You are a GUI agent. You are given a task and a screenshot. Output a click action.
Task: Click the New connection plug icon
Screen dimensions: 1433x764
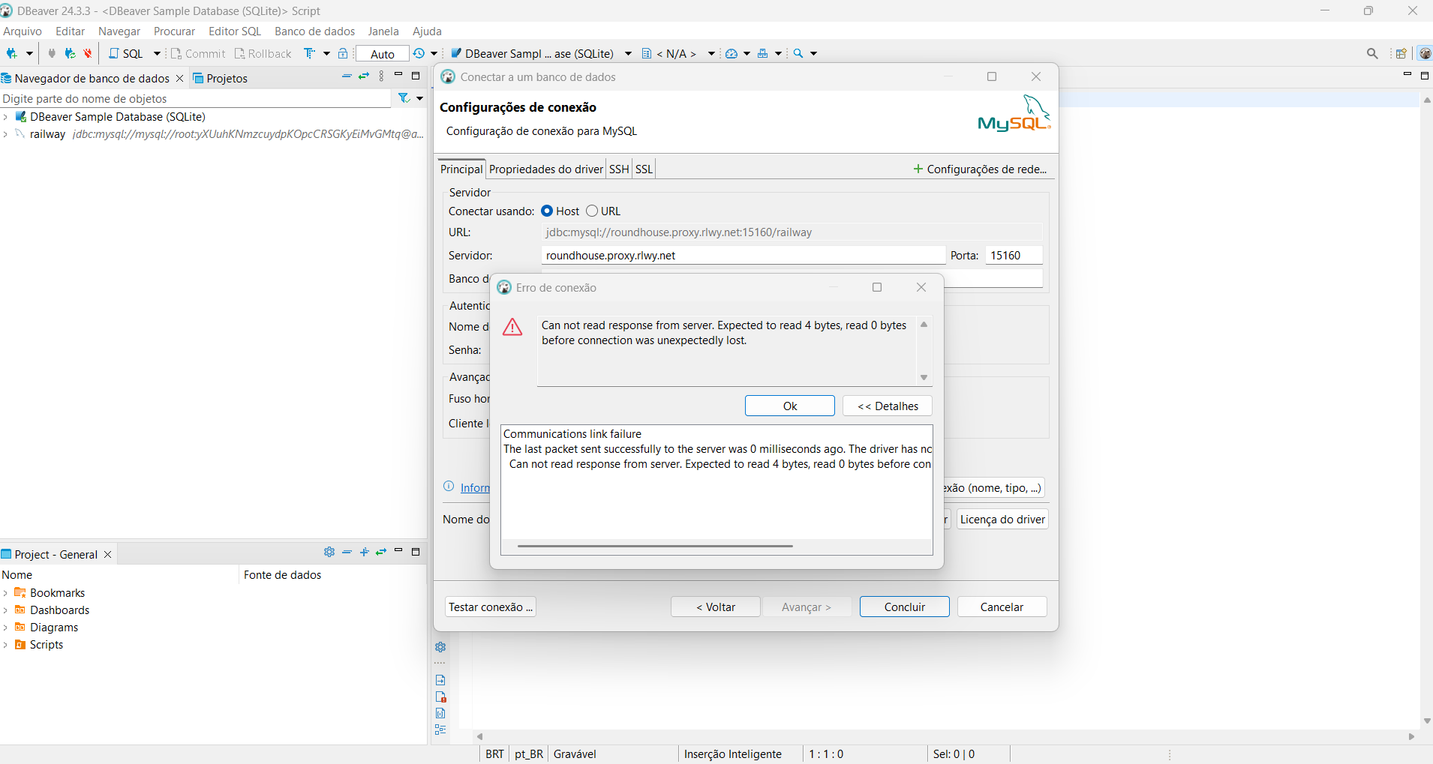[12, 53]
